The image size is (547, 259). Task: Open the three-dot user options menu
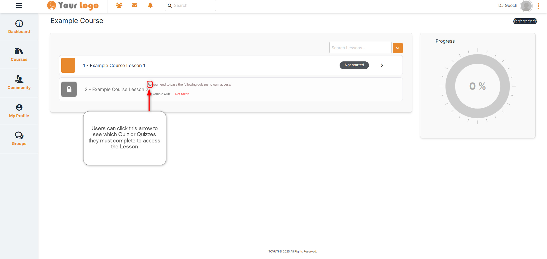point(538,6)
